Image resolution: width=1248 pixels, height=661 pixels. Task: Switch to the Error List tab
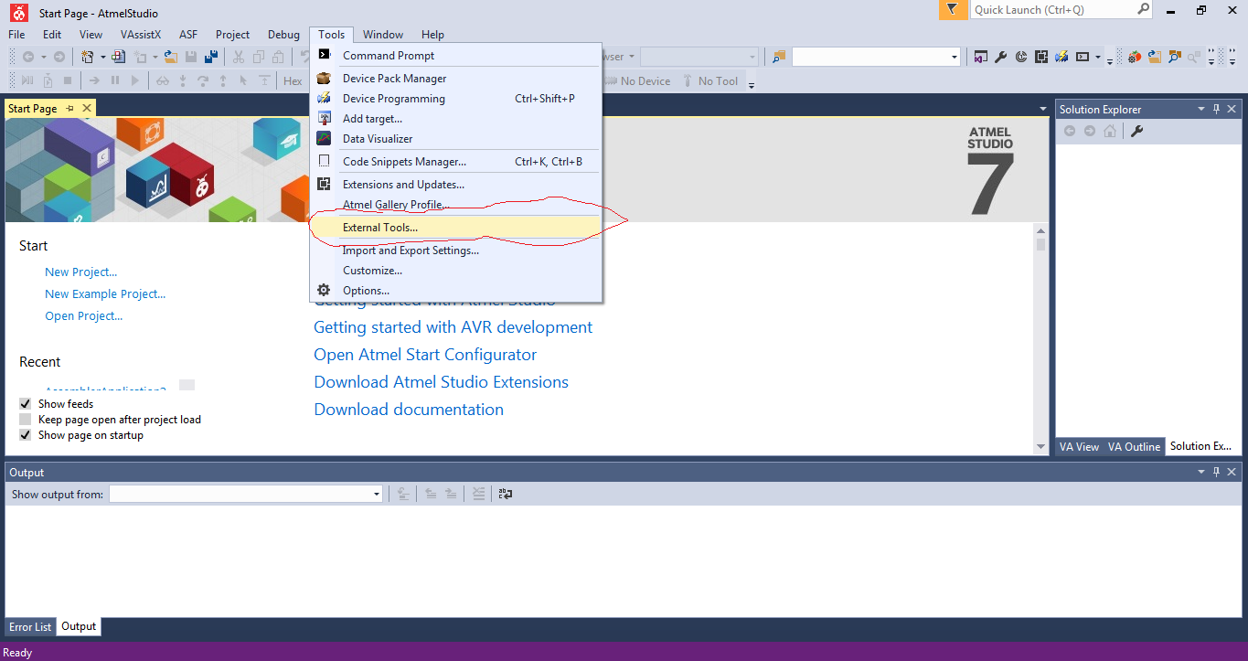point(30,627)
